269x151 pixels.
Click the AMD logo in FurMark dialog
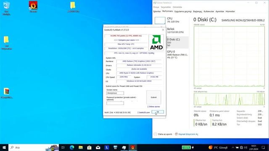pyautogui.click(x=156, y=42)
